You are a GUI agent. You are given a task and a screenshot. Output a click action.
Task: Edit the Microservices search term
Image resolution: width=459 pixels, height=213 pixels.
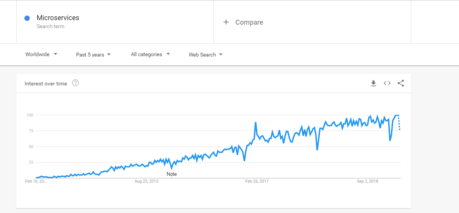[x=58, y=18]
